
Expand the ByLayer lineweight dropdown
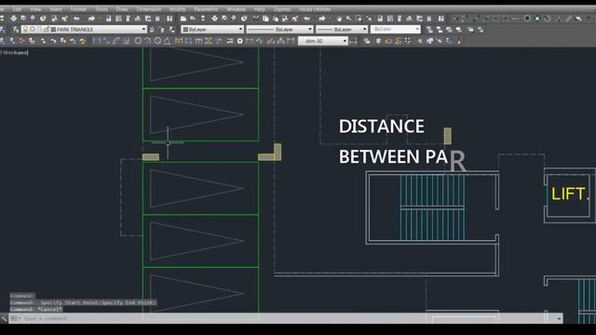point(364,29)
